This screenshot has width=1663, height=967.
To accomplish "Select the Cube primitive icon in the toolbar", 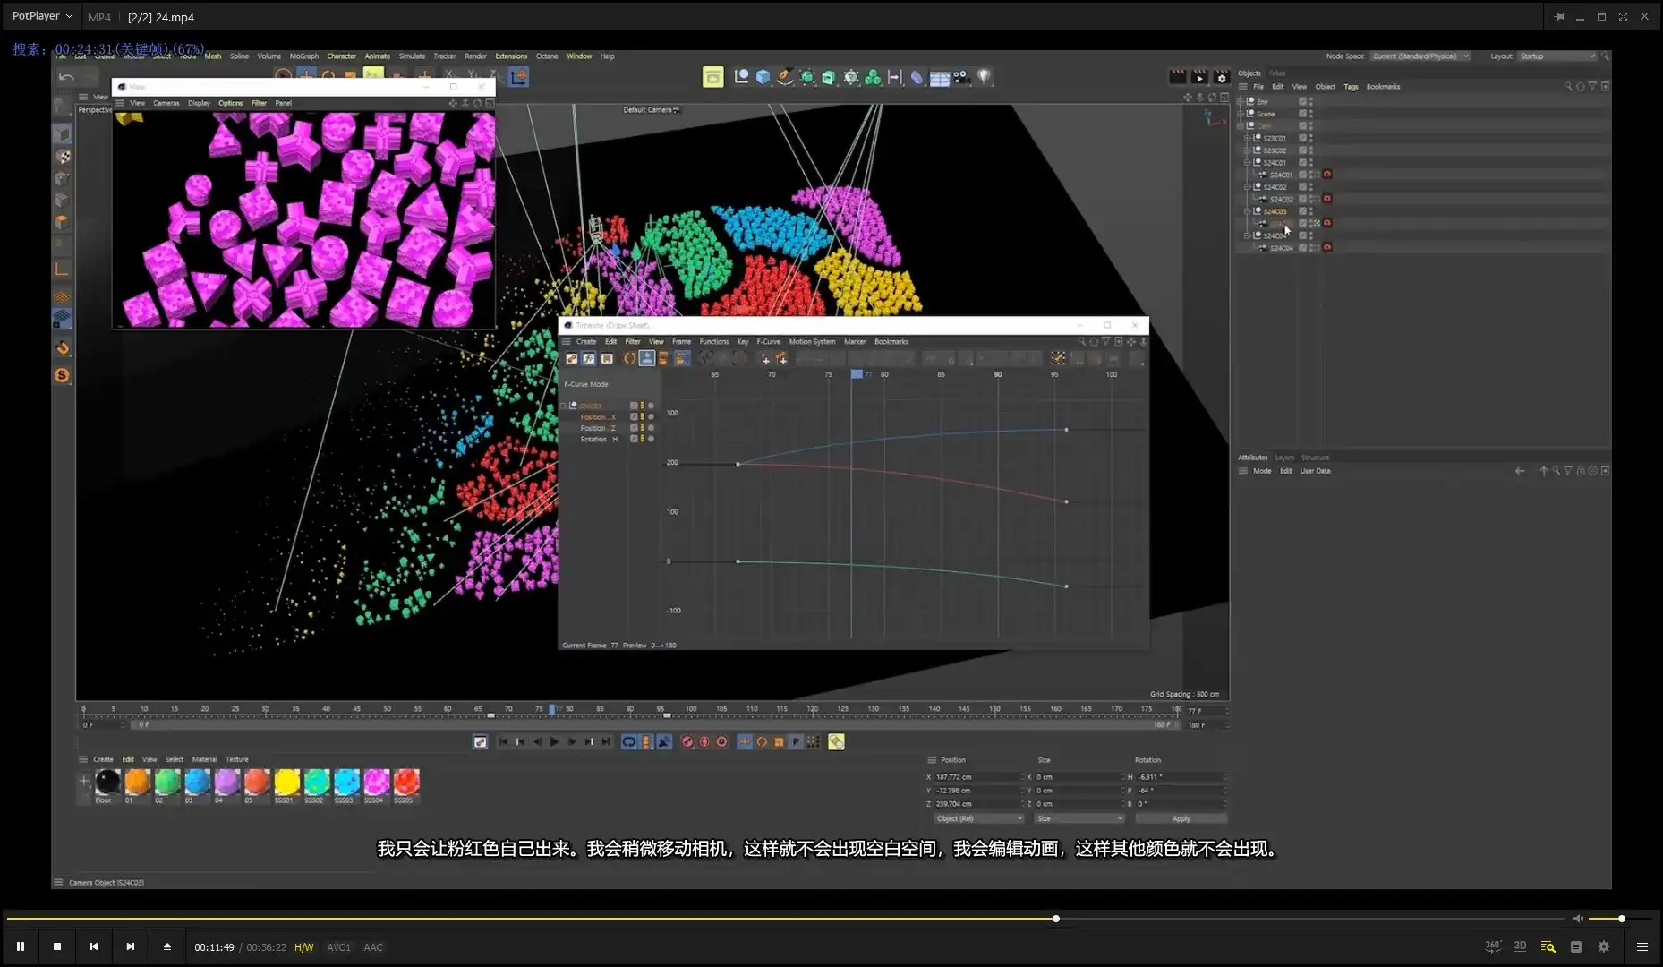I will (763, 77).
